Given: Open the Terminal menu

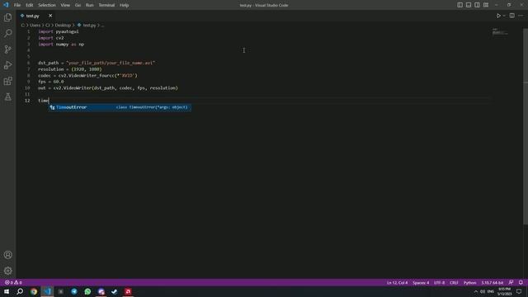Looking at the screenshot, I should [x=106, y=5].
